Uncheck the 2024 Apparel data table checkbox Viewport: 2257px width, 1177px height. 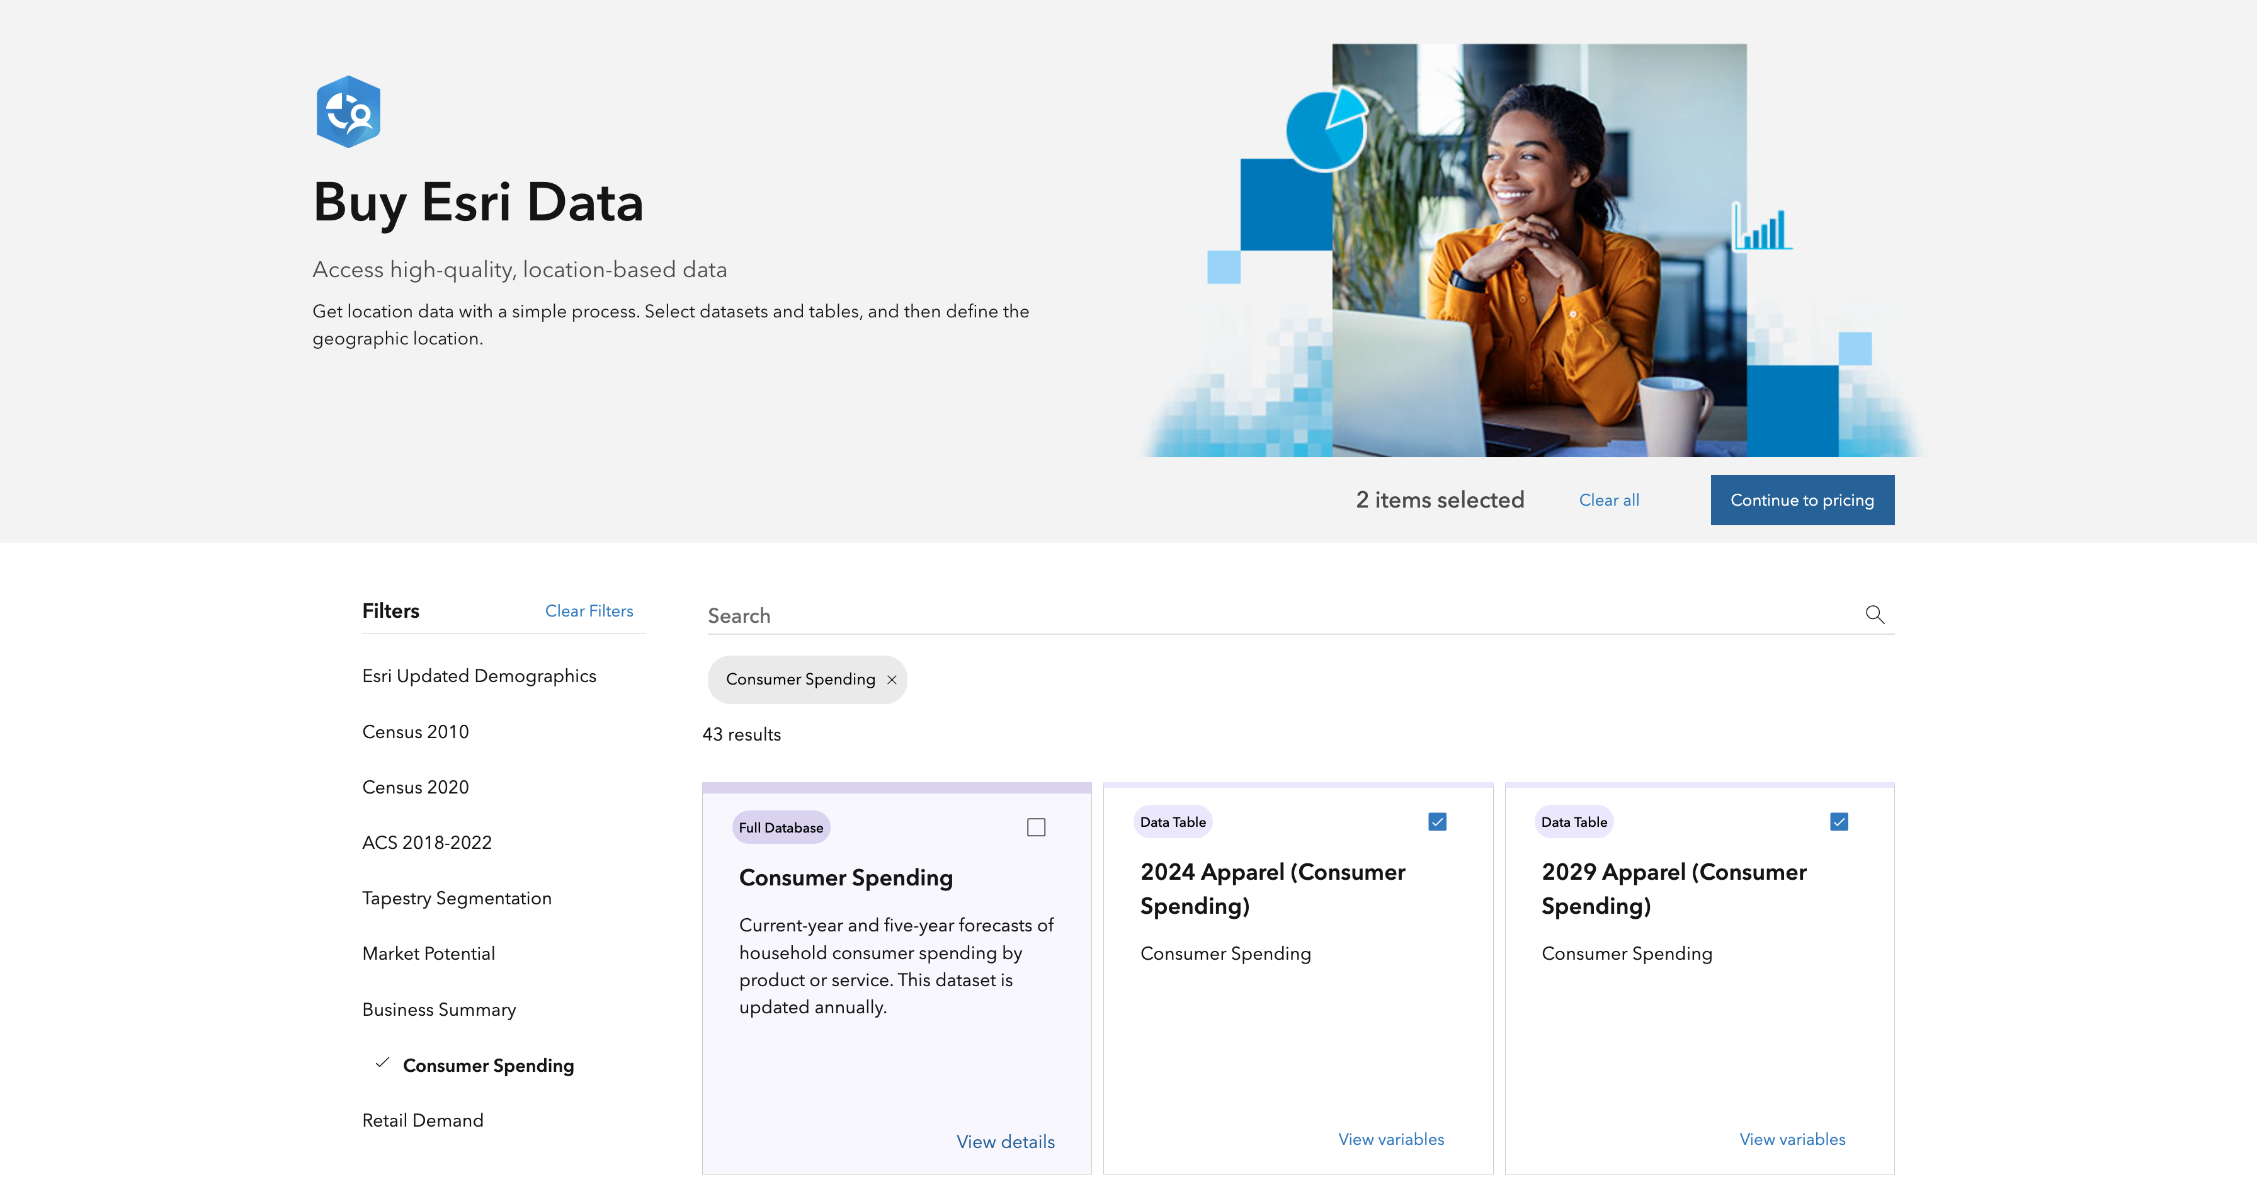(x=1437, y=822)
